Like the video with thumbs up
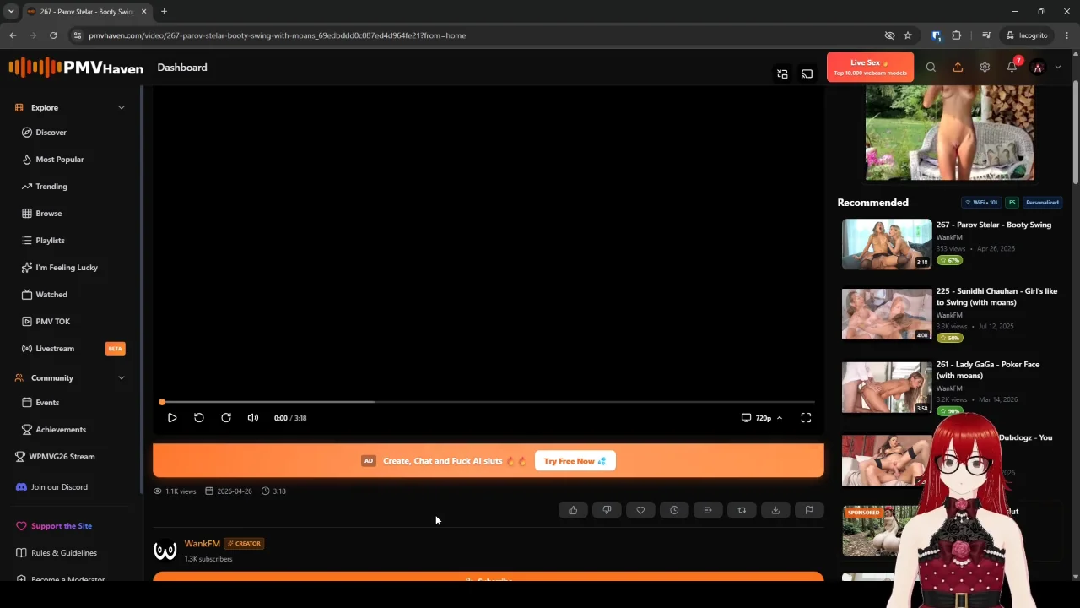 (573, 510)
